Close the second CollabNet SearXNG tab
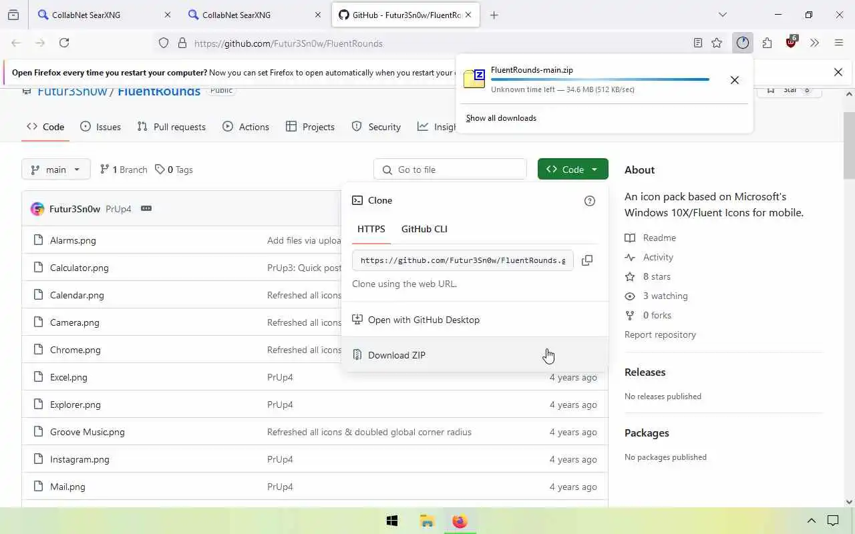This screenshot has width=855, height=534. coord(318,15)
